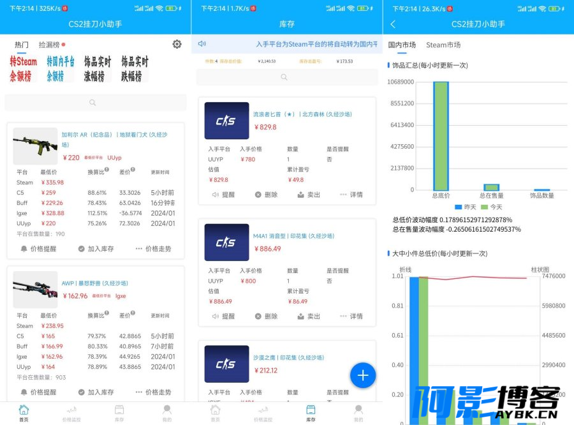Tap the home screen search field

(x=96, y=103)
